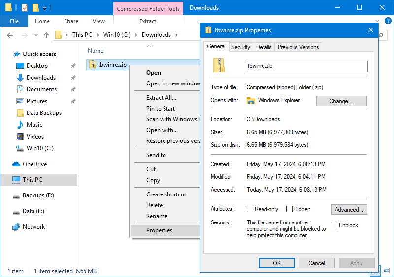Select Extract All... from context menu
Viewport: 394px width, 277px height.
point(165,98)
